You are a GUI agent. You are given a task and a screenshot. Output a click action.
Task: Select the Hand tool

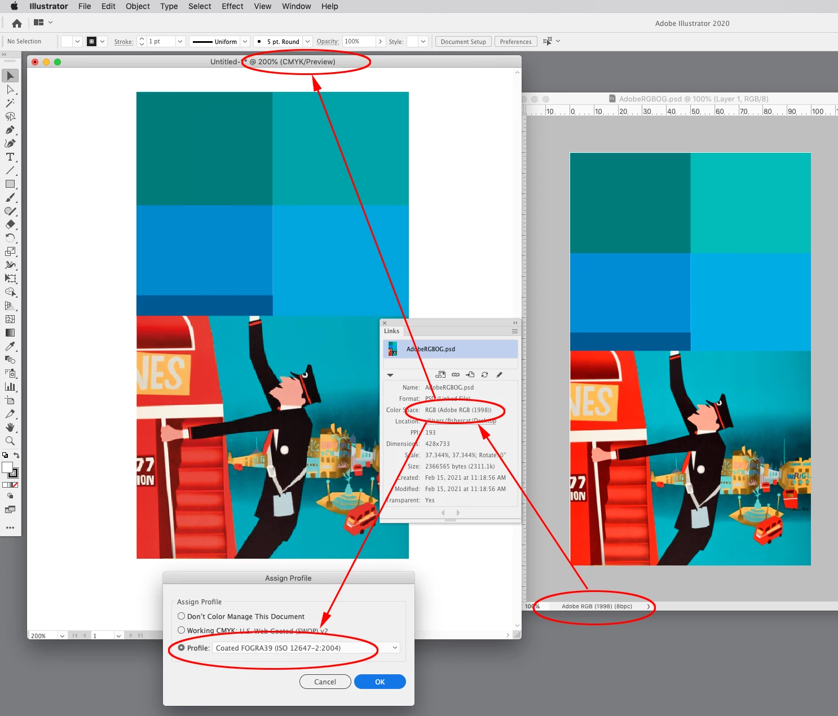pos(10,427)
